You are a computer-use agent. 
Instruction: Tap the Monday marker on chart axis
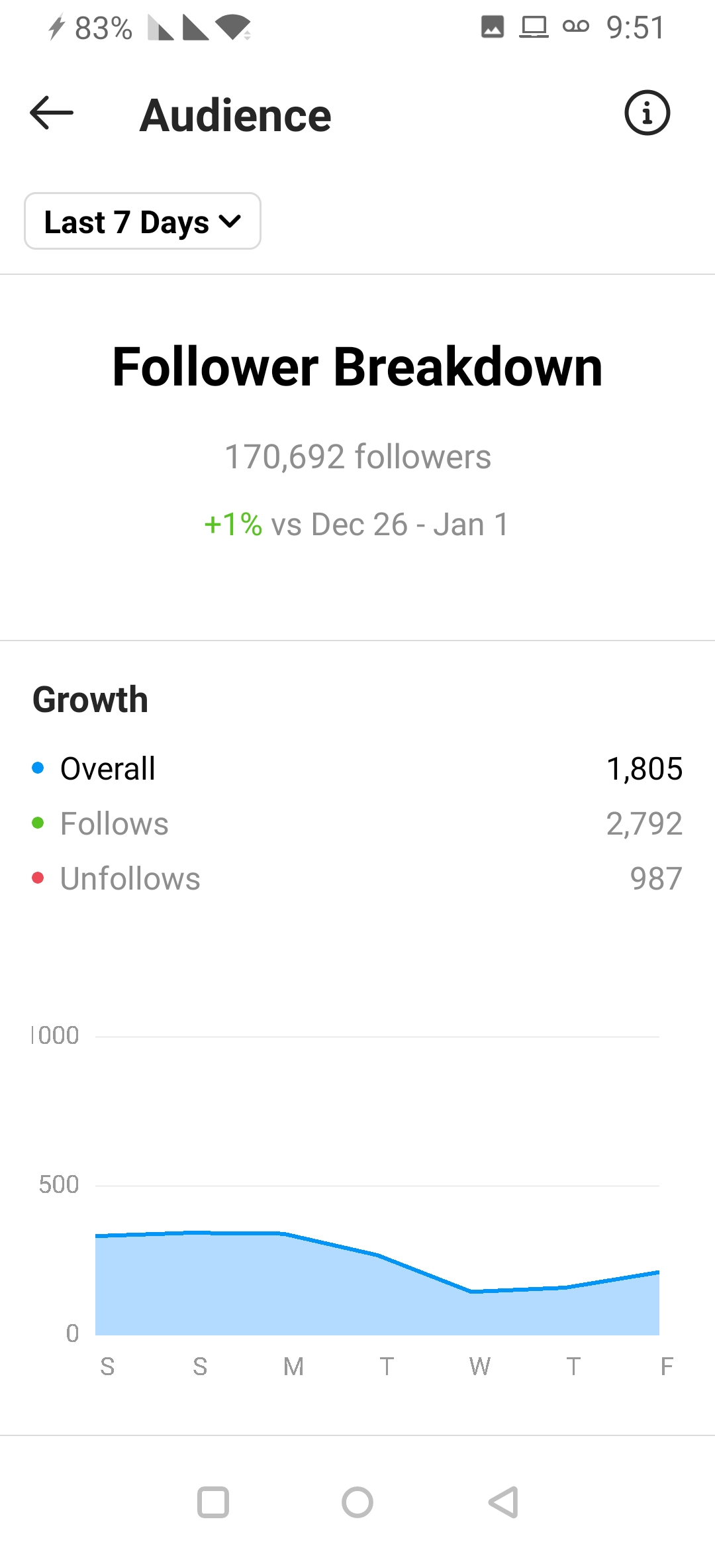pos(293,1366)
